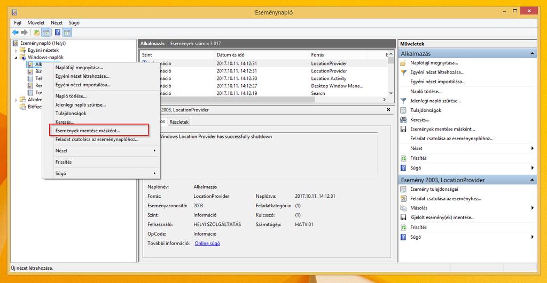Click the Eseménynapló (Helyi) root icon
This screenshot has width=547, height=283.
point(15,43)
